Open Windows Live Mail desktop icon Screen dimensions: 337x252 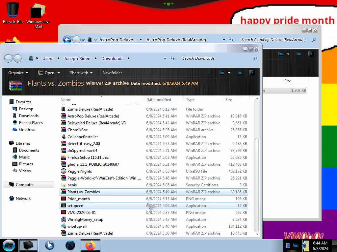tap(38, 15)
